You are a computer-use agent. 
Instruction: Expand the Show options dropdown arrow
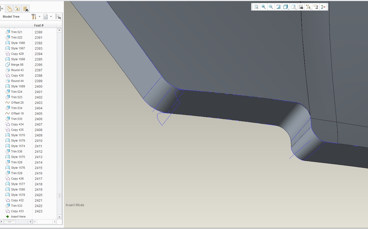pyautogui.click(x=51, y=17)
